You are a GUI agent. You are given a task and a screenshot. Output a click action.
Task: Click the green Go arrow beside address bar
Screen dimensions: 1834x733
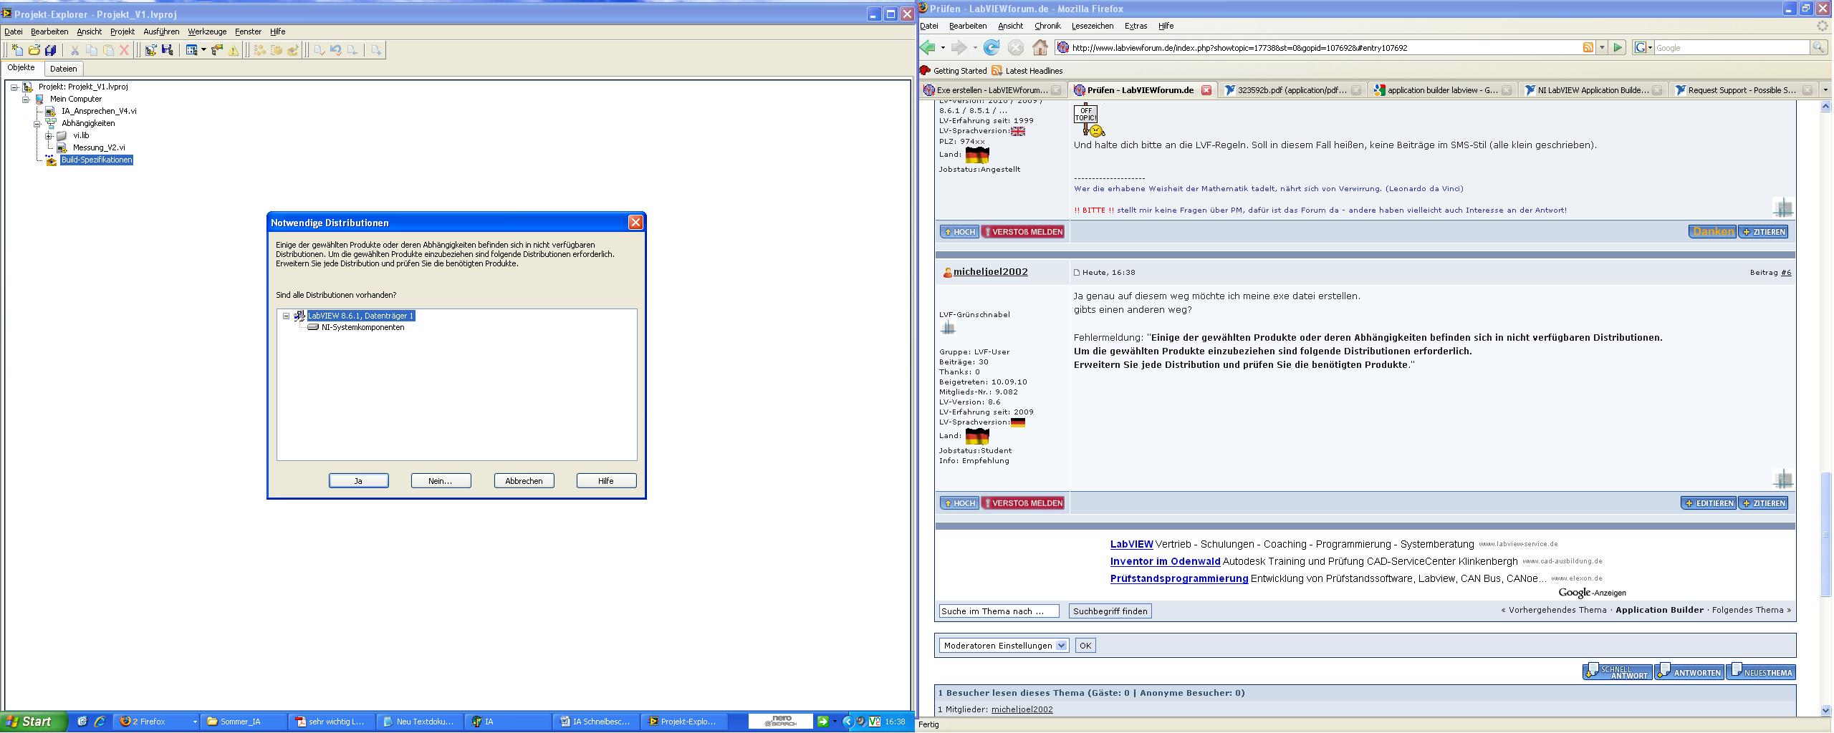[x=1618, y=48]
